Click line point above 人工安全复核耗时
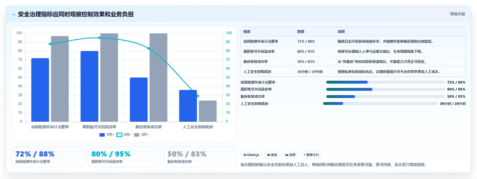Image resolution: width=477 pixels, height=179 pixels. 198,96
